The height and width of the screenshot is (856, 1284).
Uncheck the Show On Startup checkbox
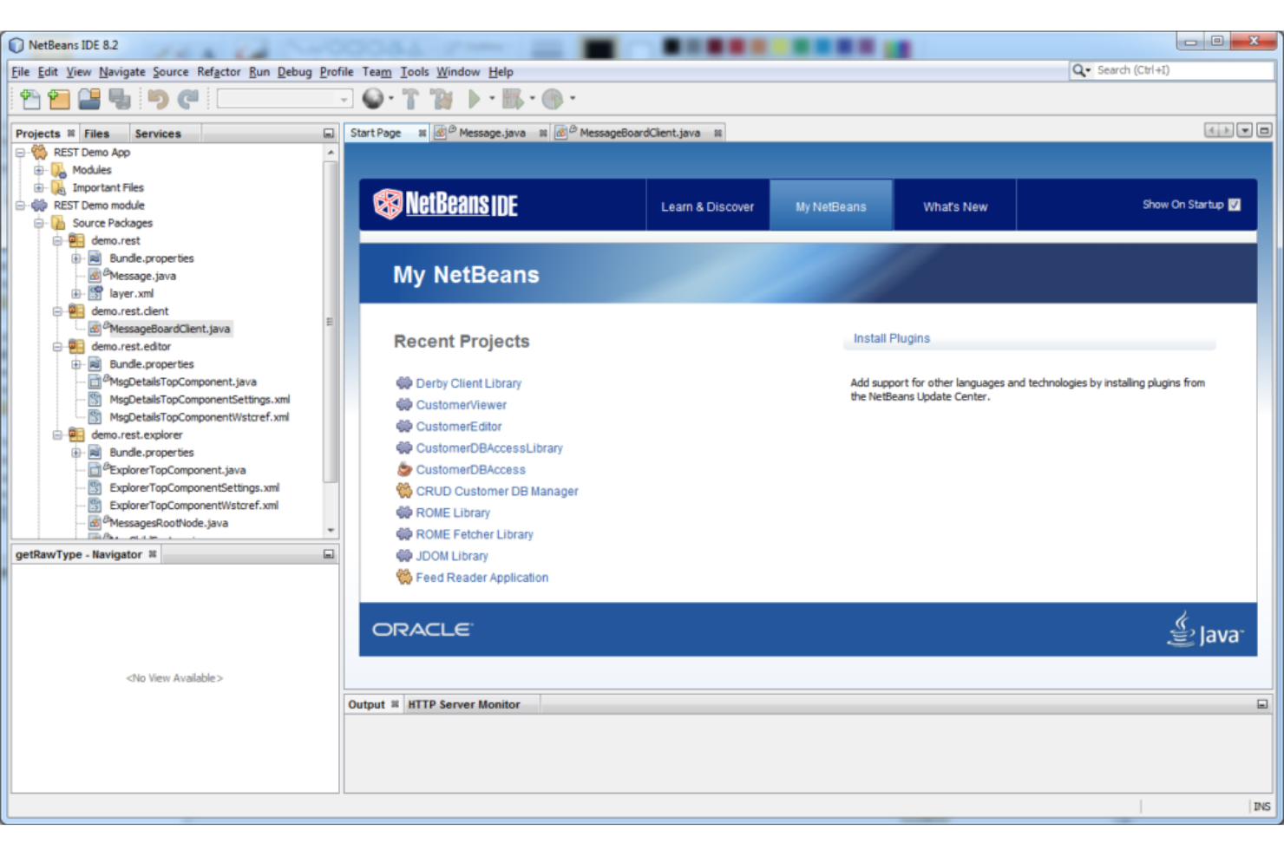pos(1235,205)
